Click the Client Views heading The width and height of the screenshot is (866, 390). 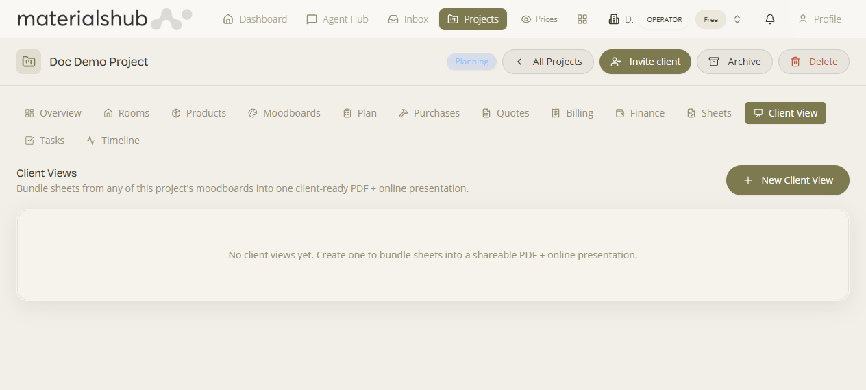(47, 173)
